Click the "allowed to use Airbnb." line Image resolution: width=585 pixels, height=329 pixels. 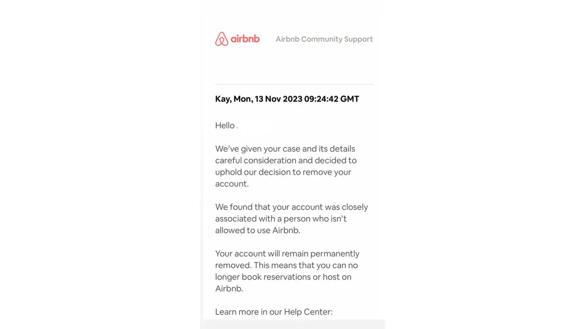pos(258,230)
